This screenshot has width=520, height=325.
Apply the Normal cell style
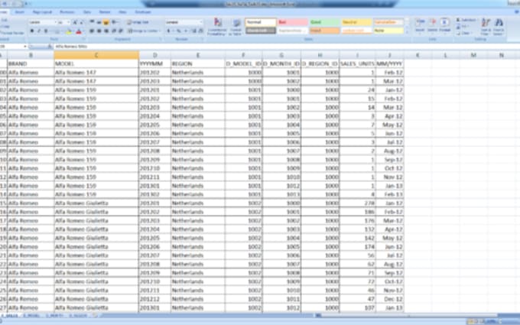point(261,22)
